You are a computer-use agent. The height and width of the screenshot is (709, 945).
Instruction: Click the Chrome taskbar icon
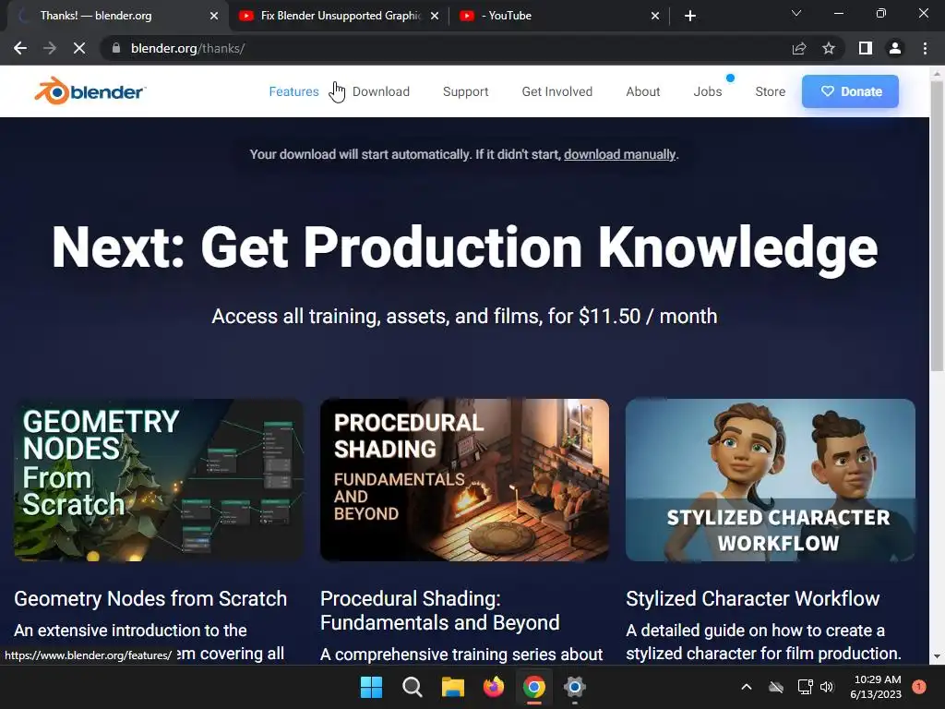coord(534,687)
